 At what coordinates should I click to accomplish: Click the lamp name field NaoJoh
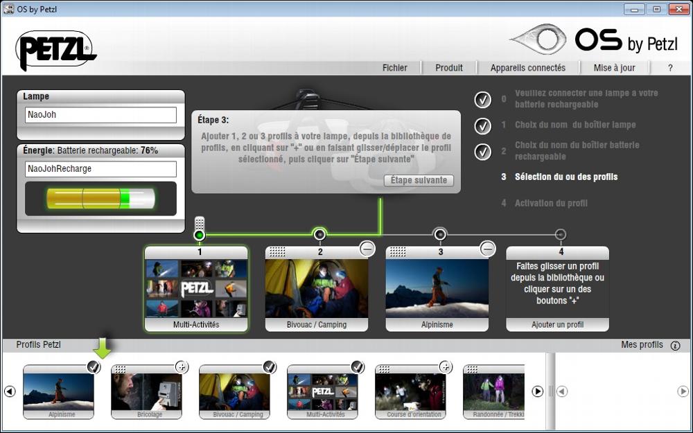click(100, 115)
